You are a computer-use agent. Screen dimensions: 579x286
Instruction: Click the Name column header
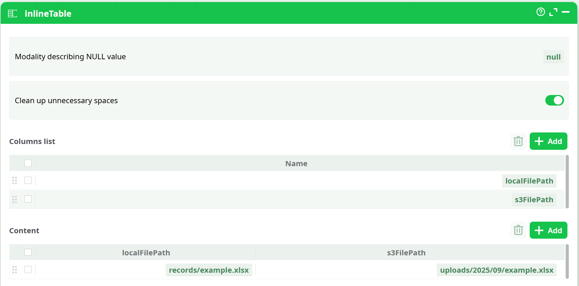coord(296,163)
